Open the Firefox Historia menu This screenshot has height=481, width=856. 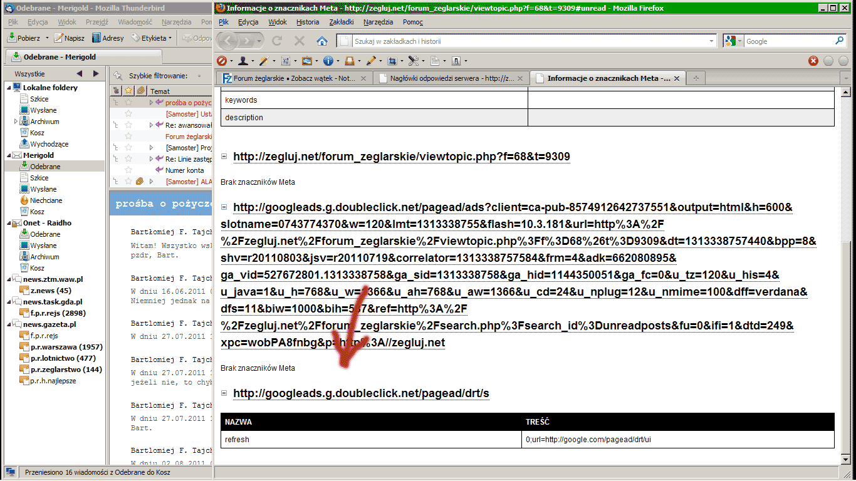coord(308,22)
